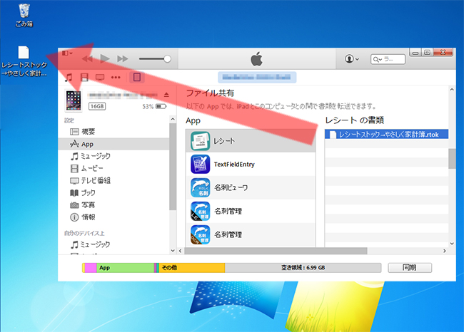Click the horizontal scrollbar thumb
The image size is (464, 332).
pyautogui.click(x=276, y=251)
